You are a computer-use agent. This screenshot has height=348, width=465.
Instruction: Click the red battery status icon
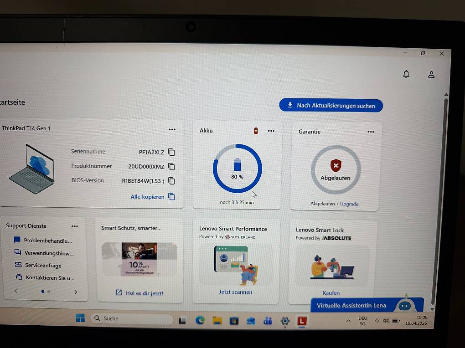256,131
